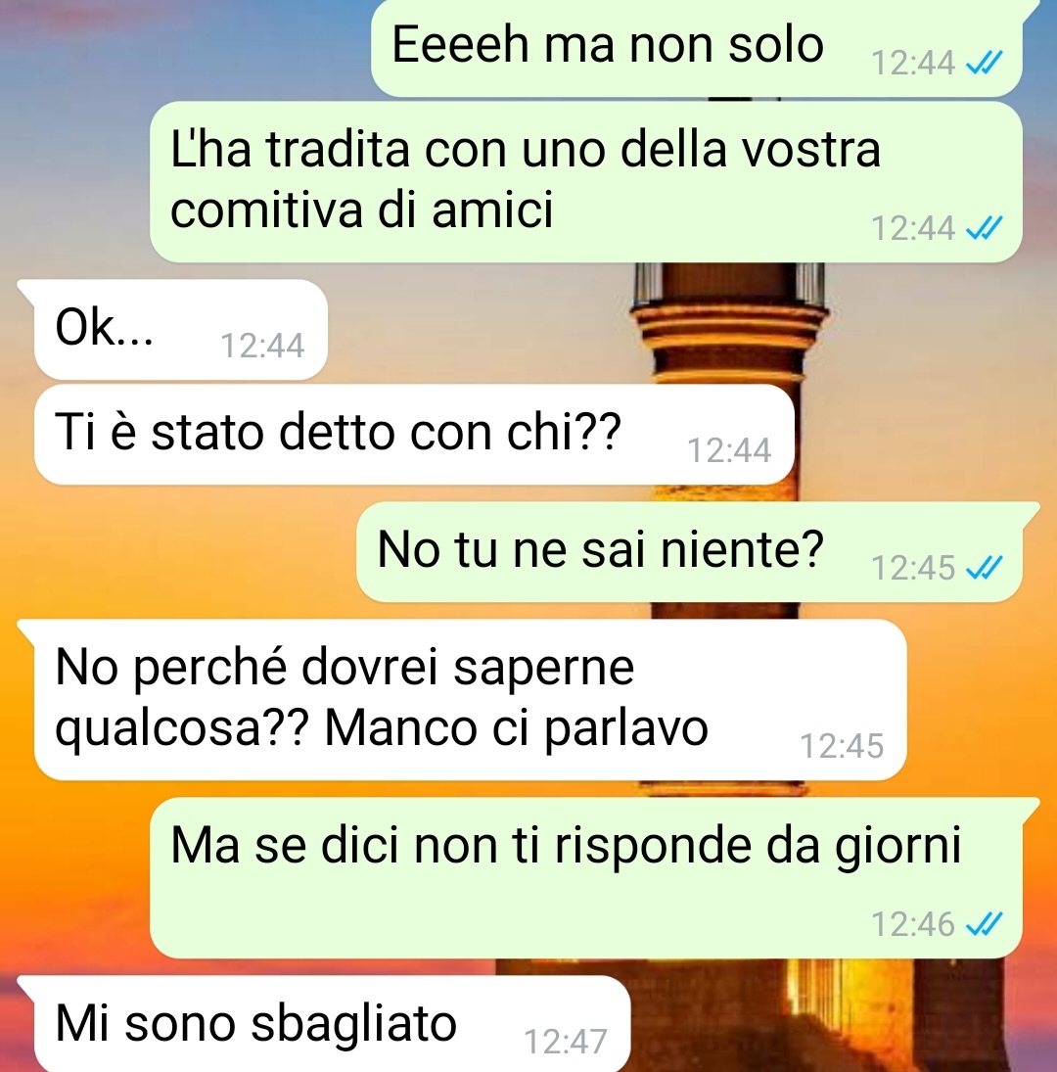Tap read-receipt ticks on 'Eeeeh ma non solo'

pos(984,63)
